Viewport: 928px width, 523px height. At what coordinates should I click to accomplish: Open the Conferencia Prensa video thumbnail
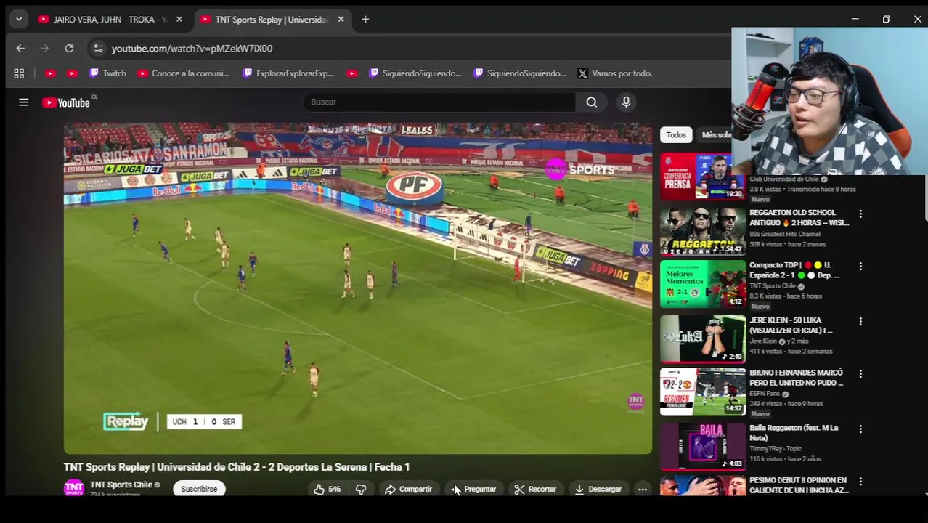[x=702, y=177]
